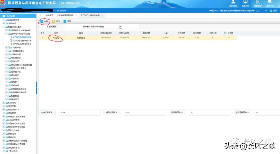Click the 应纳税额合计 field showing 19.96

(80, 113)
